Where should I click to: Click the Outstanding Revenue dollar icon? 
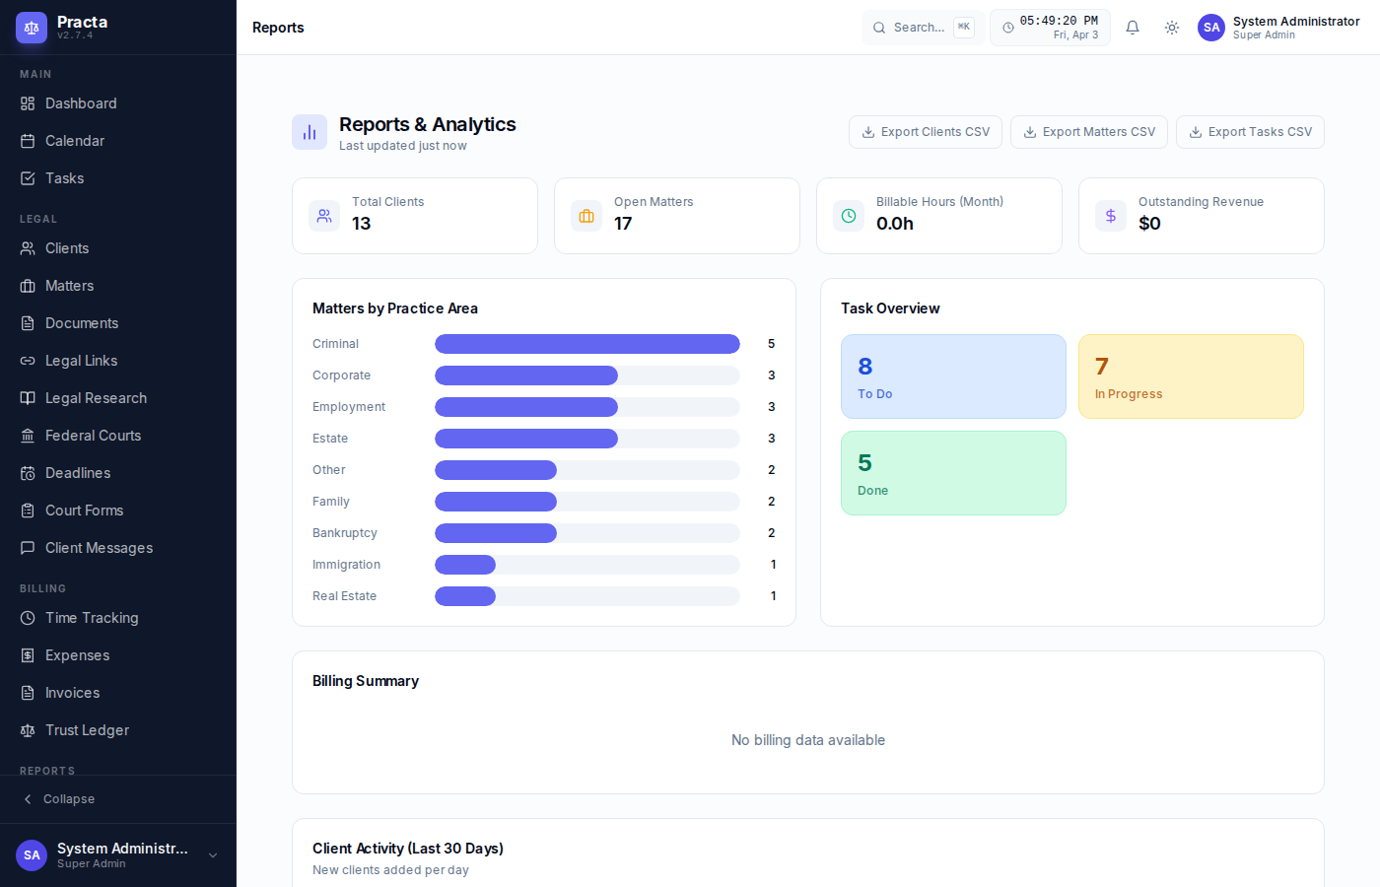pyautogui.click(x=1111, y=216)
